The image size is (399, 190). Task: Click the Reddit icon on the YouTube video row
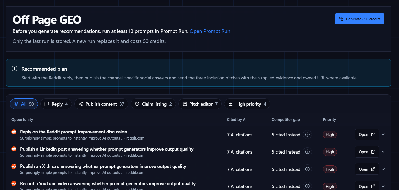coord(14,183)
